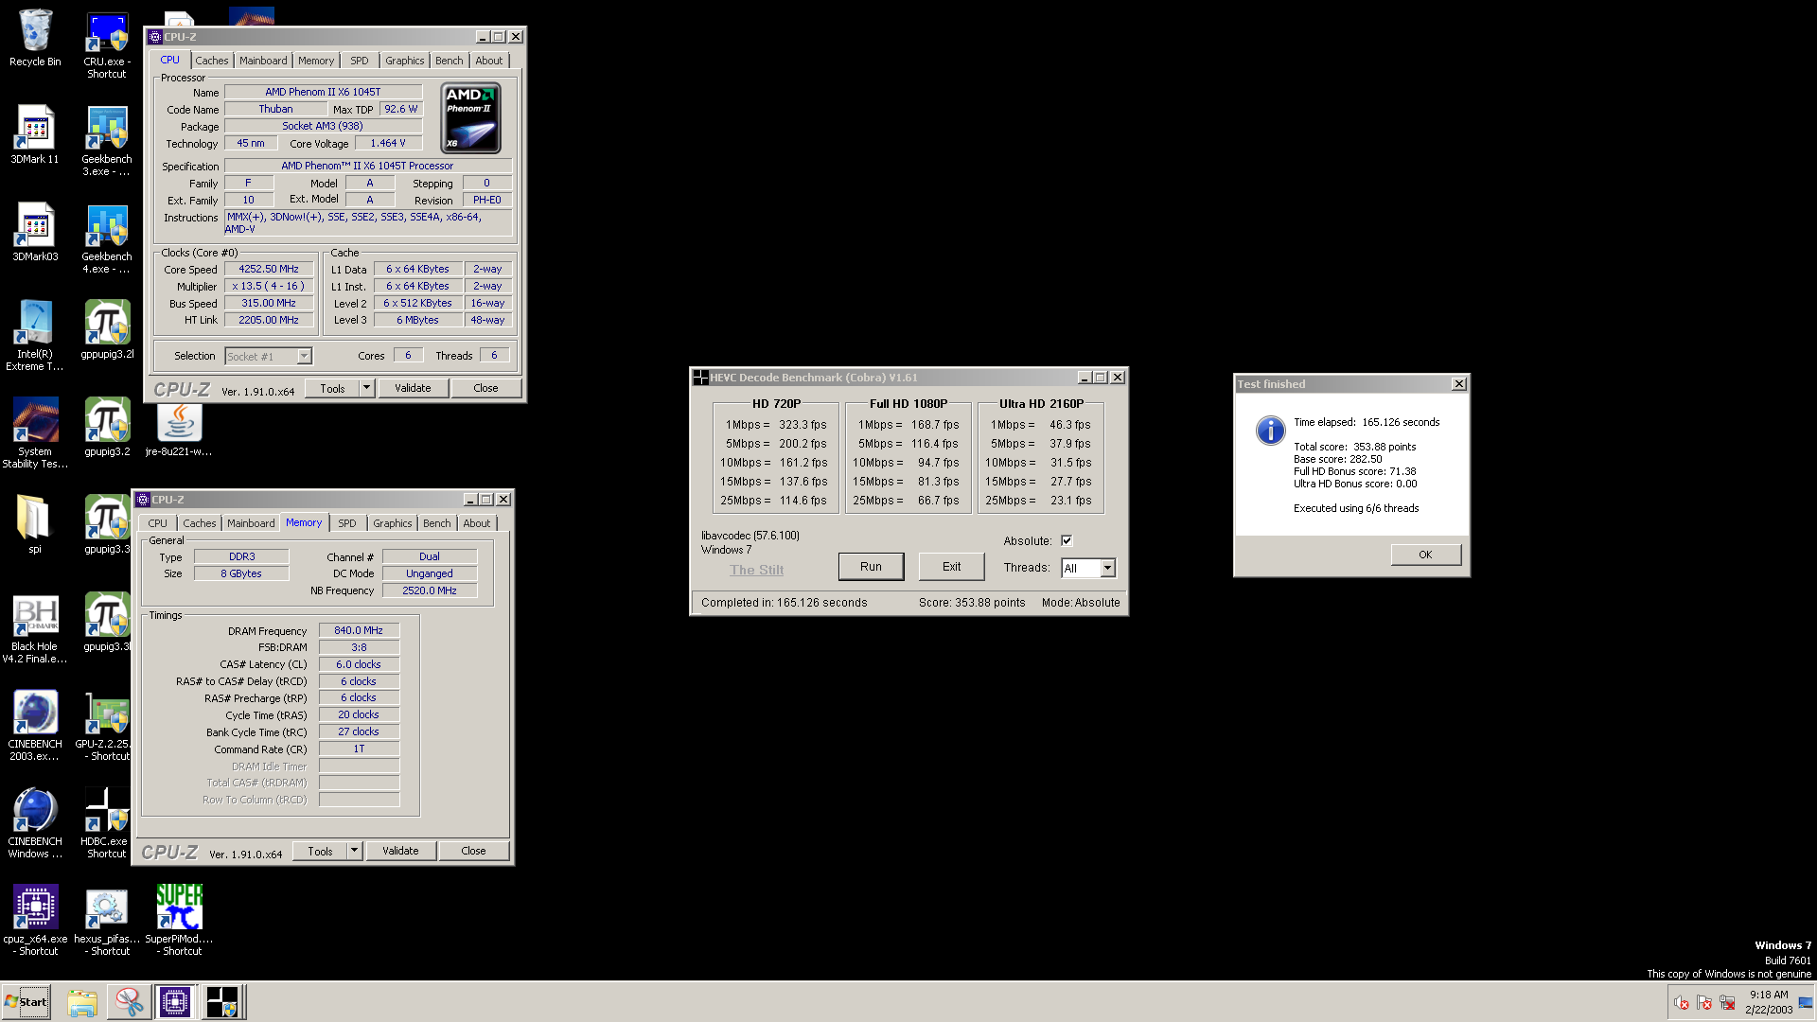Click the muted volume tray icon

pos(1681,1003)
